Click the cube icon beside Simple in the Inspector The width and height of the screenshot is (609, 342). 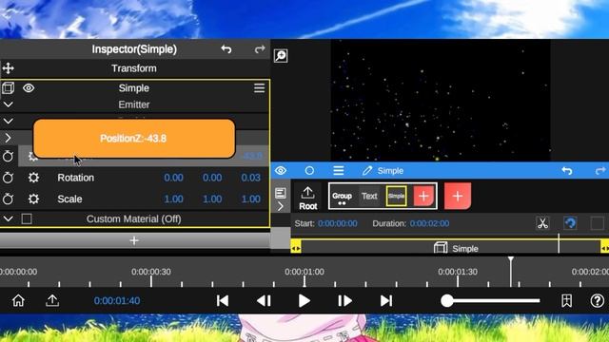pos(9,88)
